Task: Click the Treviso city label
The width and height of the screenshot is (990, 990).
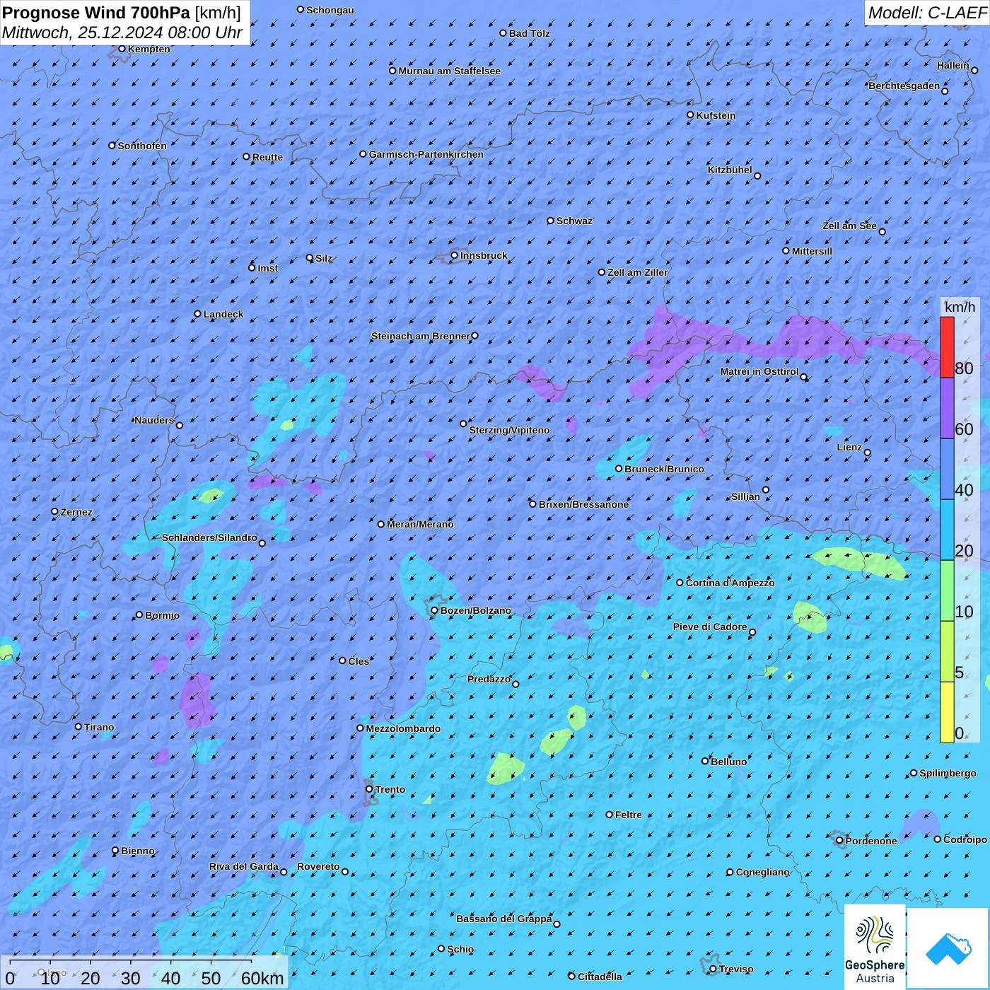Action: [x=735, y=969]
